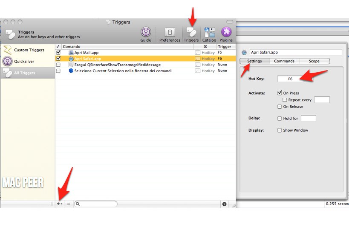
Task: Sort by the Trigger column header
Action: point(226,47)
